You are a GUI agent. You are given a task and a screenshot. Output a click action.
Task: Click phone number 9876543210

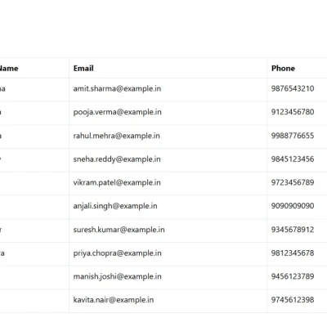(293, 88)
